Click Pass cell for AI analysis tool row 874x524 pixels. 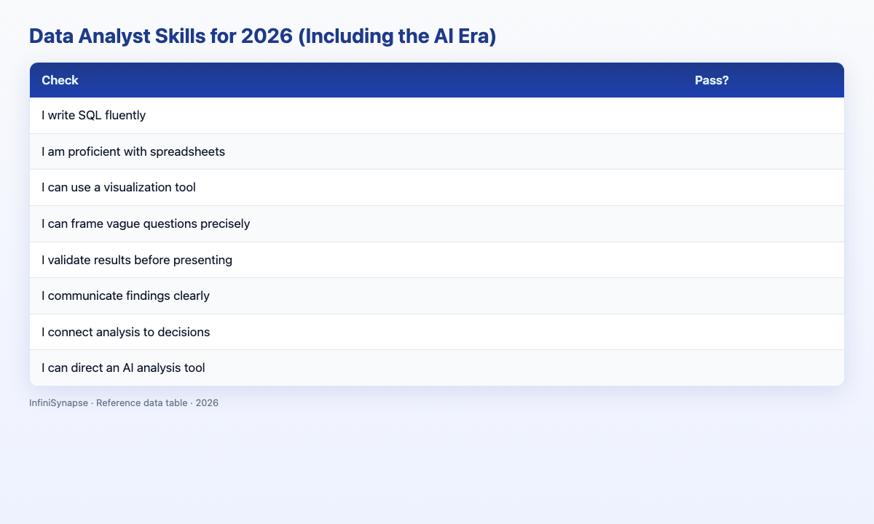coord(763,368)
